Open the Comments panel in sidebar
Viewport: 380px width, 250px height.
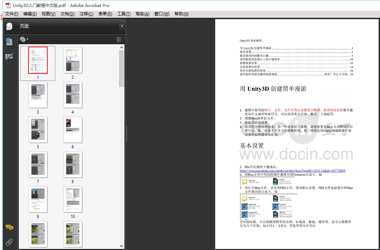tap(9, 227)
